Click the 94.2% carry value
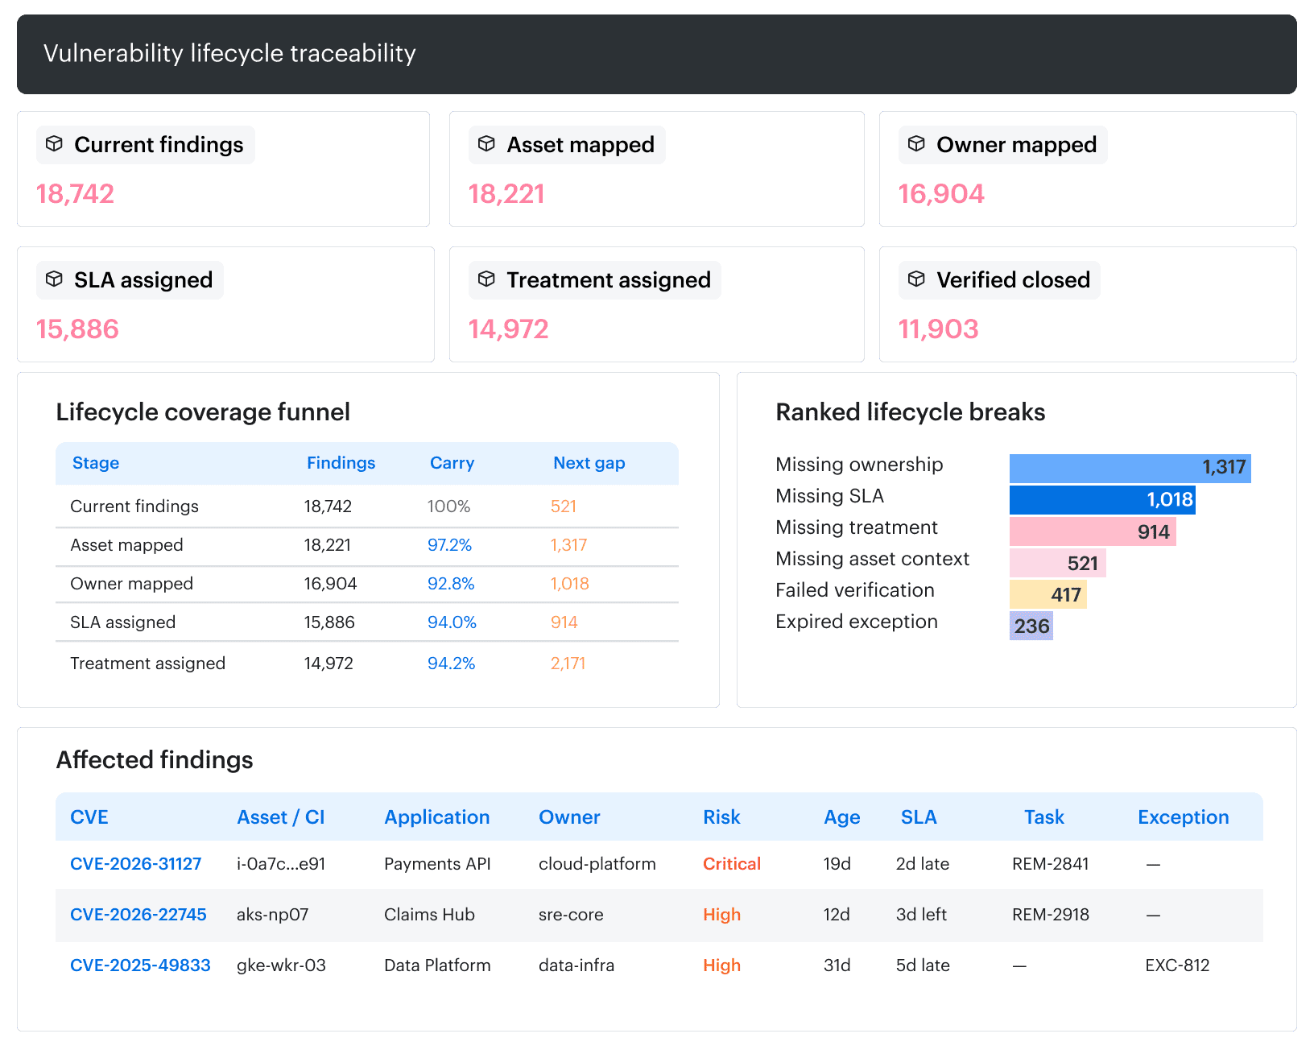This screenshot has height=1046, width=1314. [x=451, y=664]
